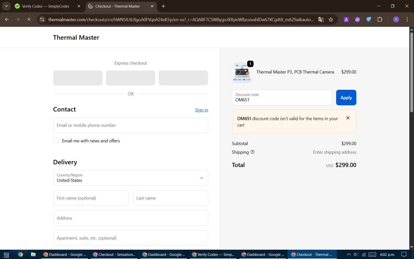Screen dimensions: 414x259
Task: Close the Checkout - Thermal Master tab
Action: coord(152,6)
